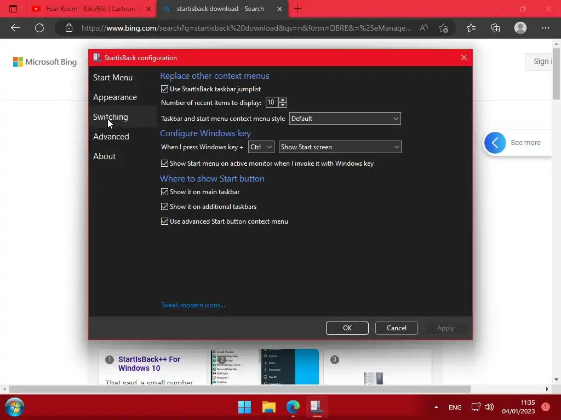Toggle Show it on additional taskbars

tap(164, 206)
